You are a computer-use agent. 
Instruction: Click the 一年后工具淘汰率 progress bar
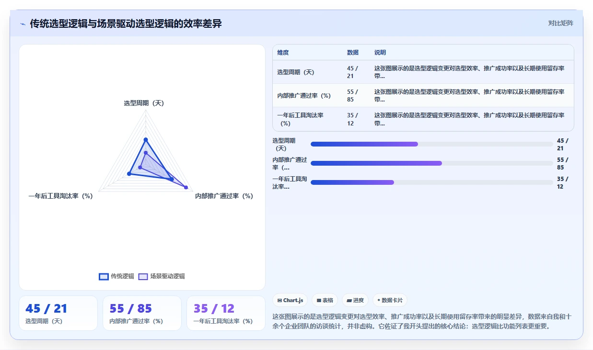click(x=431, y=182)
